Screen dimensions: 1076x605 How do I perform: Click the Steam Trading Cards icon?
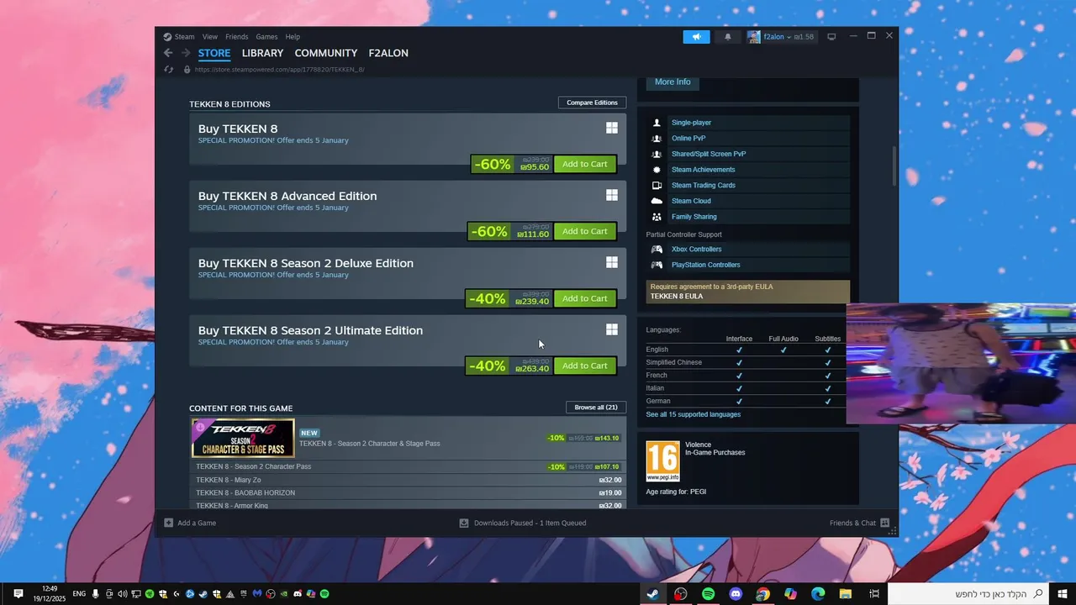(x=657, y=186)
